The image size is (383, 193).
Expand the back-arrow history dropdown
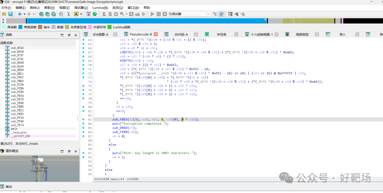(x=24, y=14)
